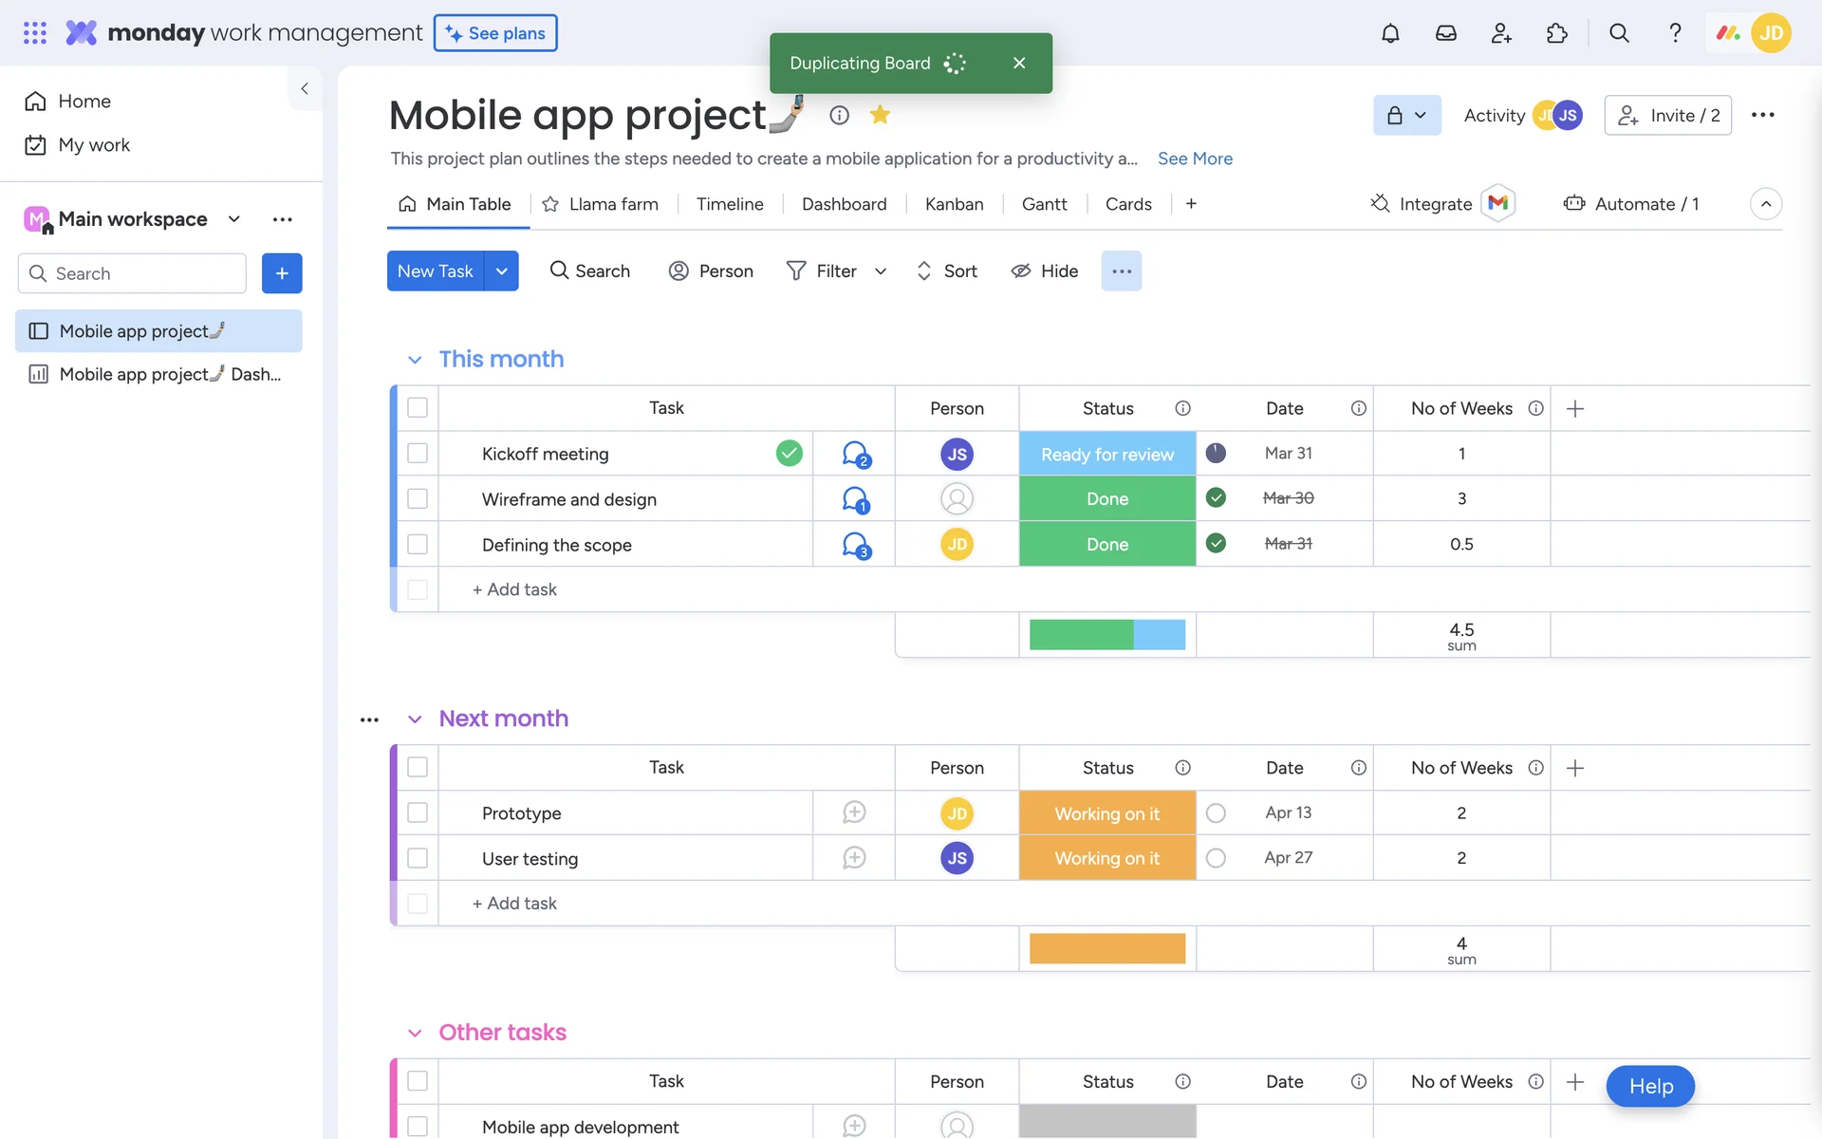Screen dimensions: 1822x1139
Task: Open the Gantt view tab
Action: [x=1044, y=204]
